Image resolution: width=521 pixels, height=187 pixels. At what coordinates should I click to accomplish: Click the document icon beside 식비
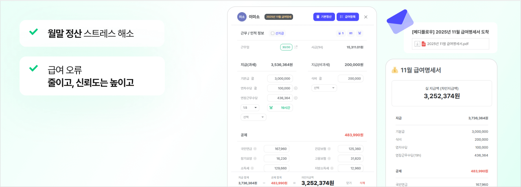(320, 78)
